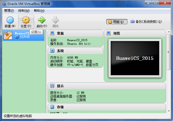Click the 显示 section display icon
Image resolution: width=173 pixels, height=121 pixels.
click(x=52, y=86)
